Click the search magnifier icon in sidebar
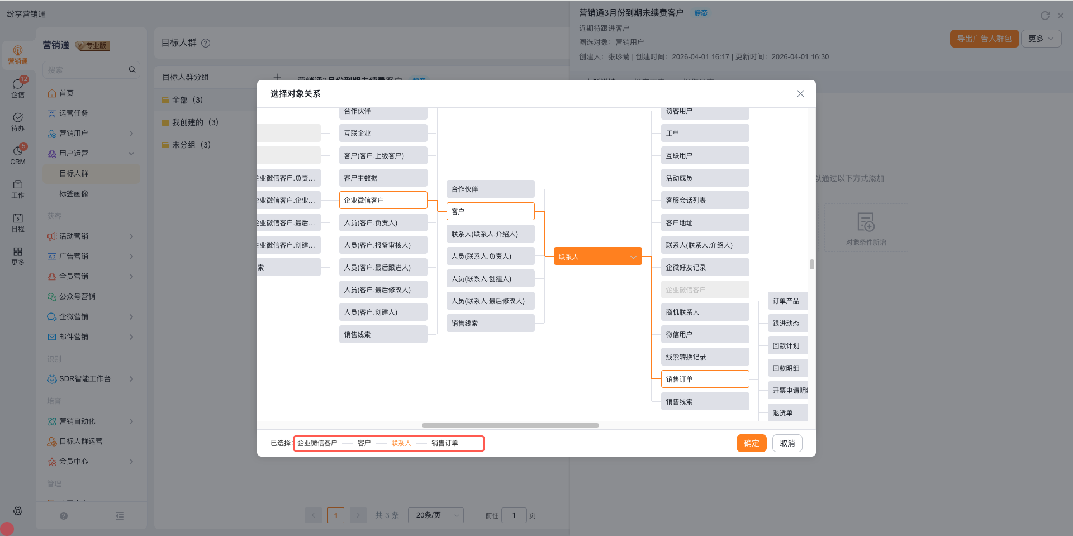The image size is (1073, 536). click(x=132, y=70)
